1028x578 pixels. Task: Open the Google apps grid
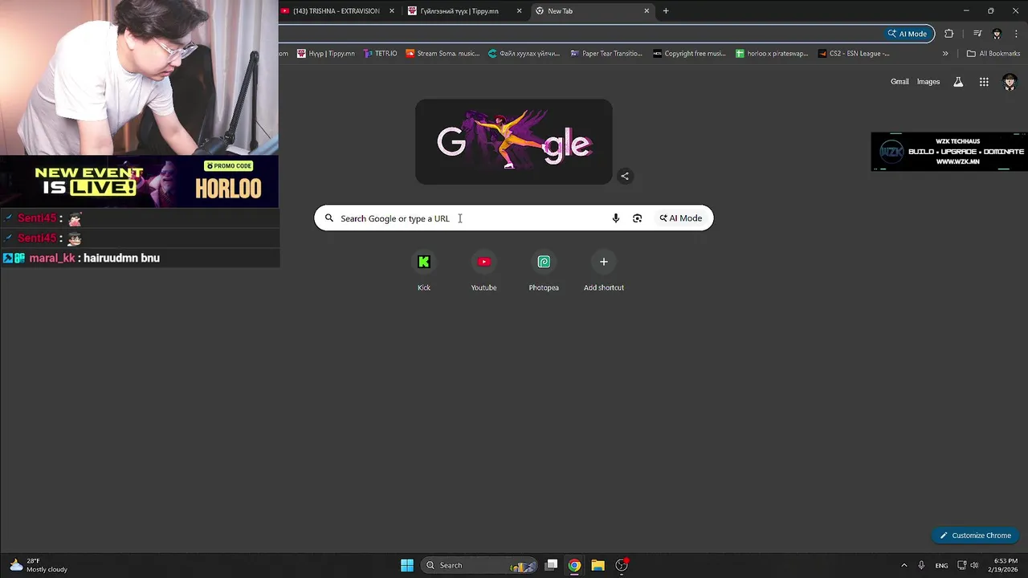pos(984,82)
